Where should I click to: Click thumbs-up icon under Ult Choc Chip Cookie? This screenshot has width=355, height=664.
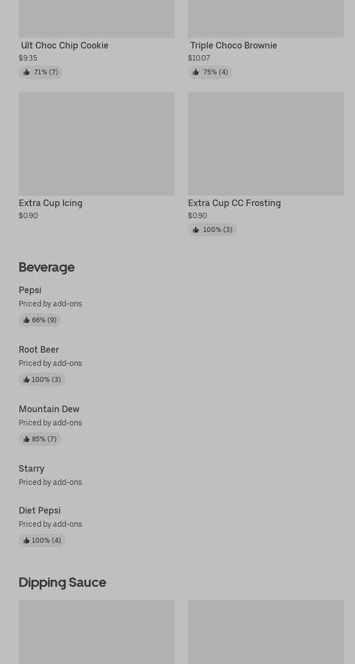tap(26, 72)
